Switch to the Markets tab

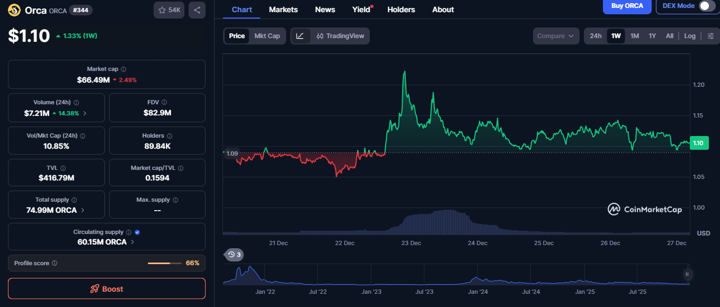click(283, 9)
